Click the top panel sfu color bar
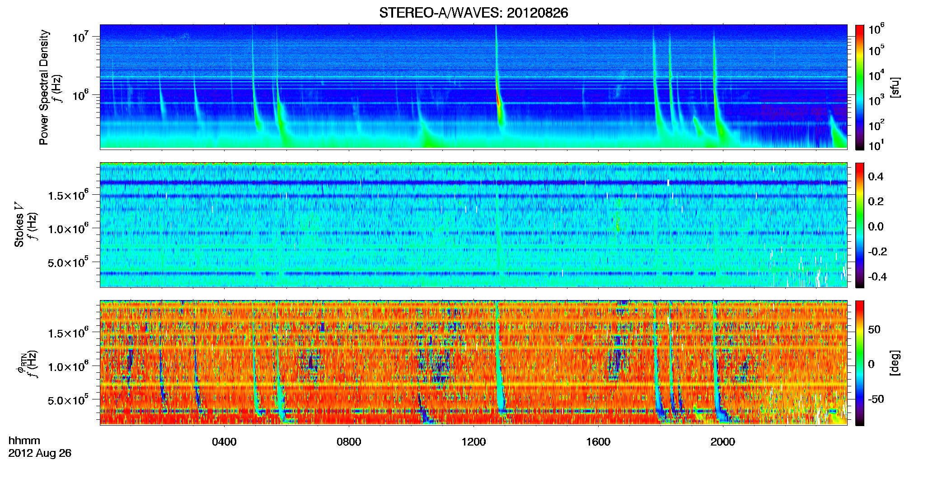The width and height of the screenshot is (947, 488). [x=860, y=87]
